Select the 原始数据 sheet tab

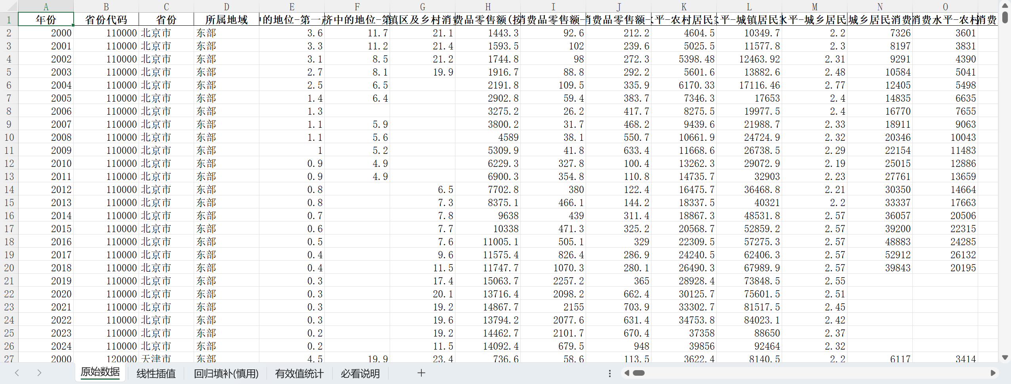click(x=100, y=372)
